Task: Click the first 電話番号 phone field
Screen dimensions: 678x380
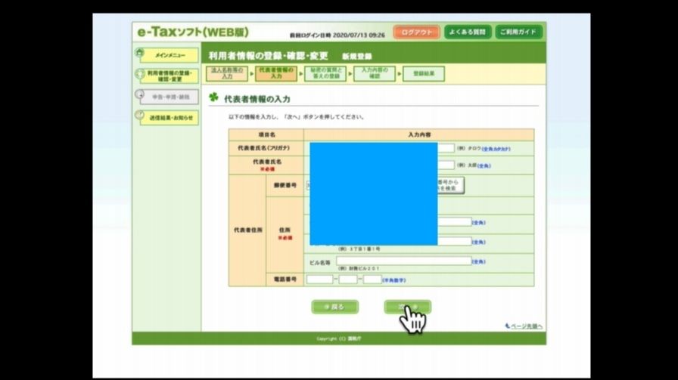Action: [x=319, y=280]
